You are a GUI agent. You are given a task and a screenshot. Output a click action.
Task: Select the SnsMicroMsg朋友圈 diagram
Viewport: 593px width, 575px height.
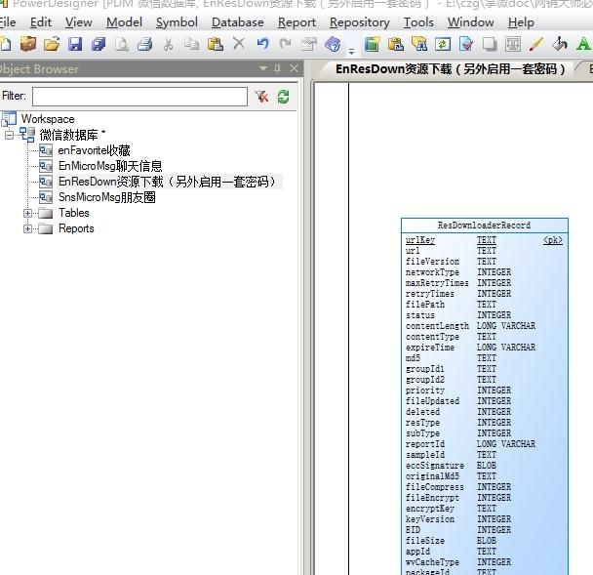[107, 197]
